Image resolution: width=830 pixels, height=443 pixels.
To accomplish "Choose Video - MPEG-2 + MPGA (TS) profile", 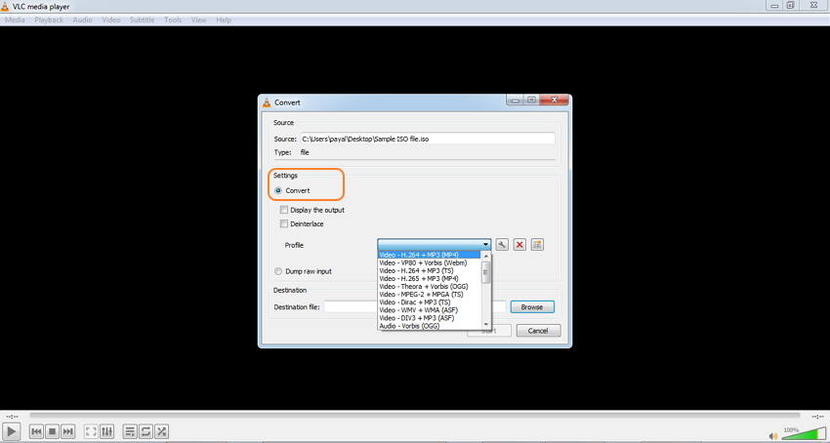I will (430, 295).
